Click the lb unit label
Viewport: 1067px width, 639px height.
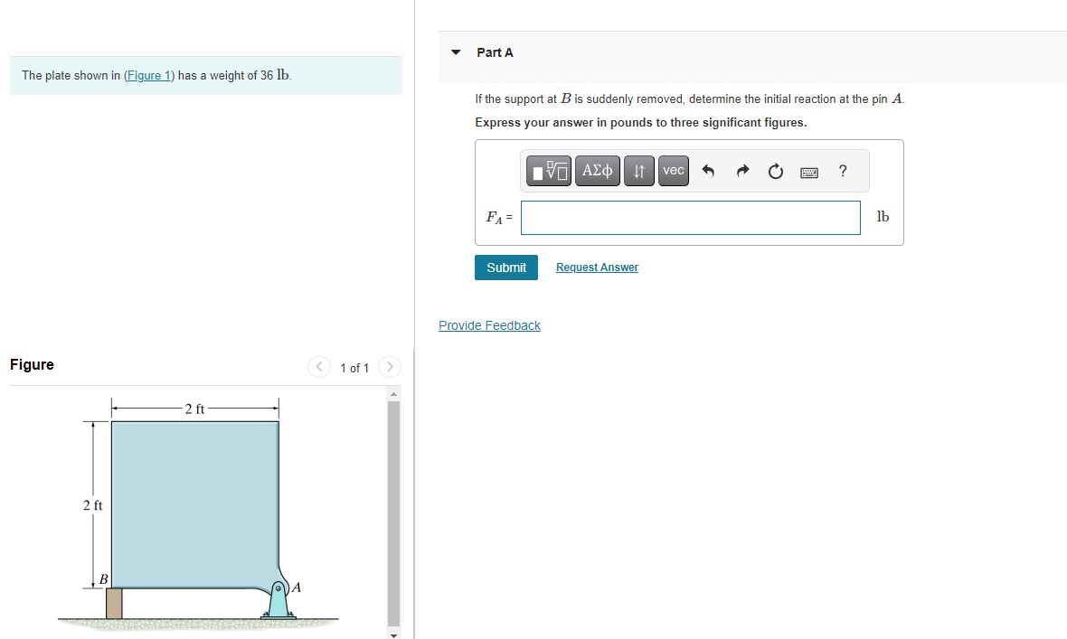coord(883,216)
